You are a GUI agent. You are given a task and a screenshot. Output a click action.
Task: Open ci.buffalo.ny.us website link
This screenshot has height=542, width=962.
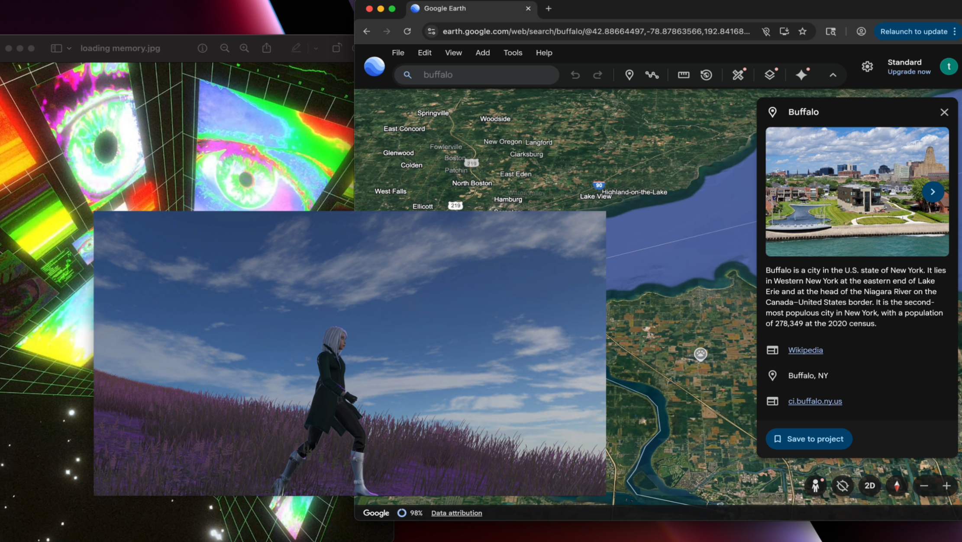[x=815, y=401]
